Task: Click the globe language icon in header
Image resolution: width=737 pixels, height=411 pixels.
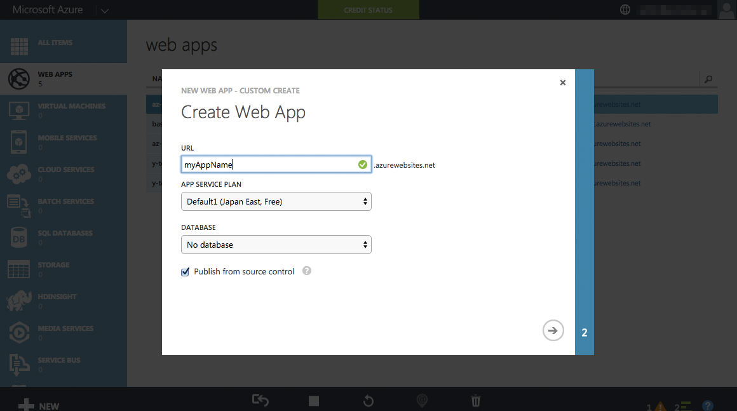Action: point(625,10)
